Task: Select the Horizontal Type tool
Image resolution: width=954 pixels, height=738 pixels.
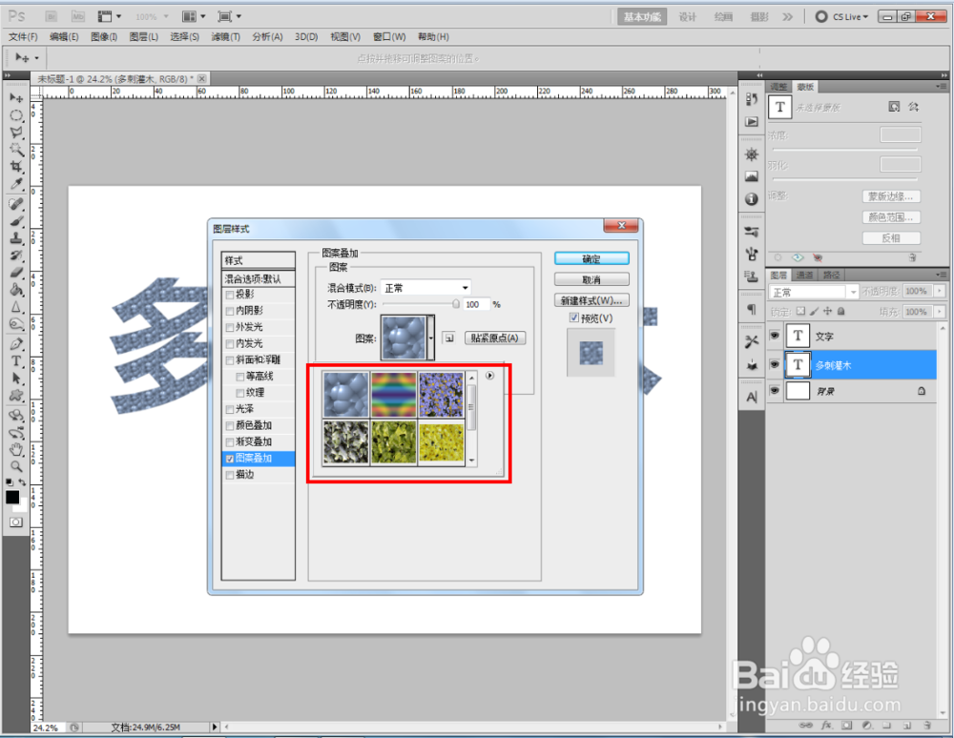Action: pyautogui.click(x=16, y=361)
